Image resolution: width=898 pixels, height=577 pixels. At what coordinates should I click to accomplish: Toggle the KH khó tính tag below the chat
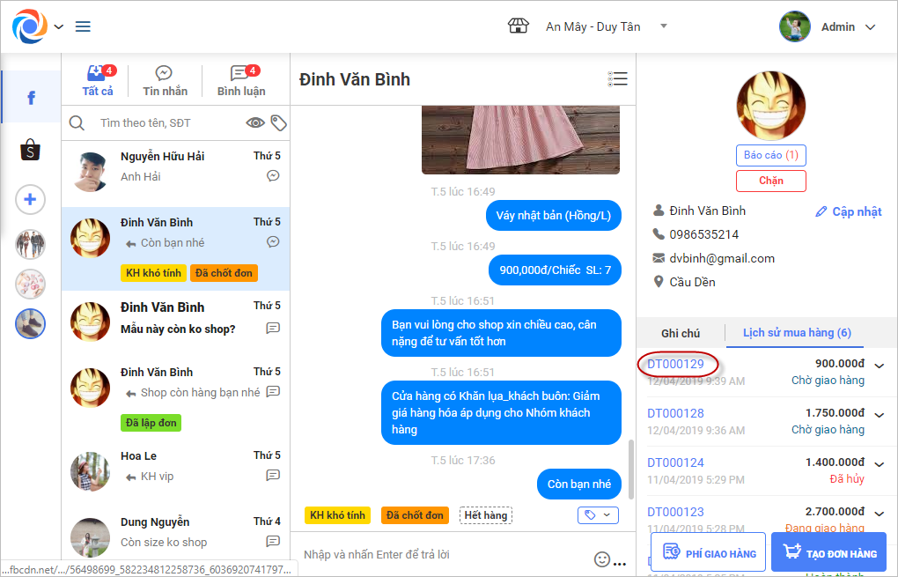coord(337,515)
